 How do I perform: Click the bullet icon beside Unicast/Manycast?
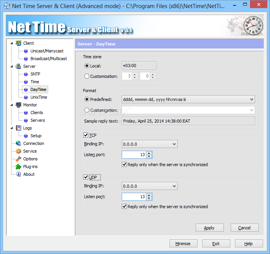tap(26, 51)
